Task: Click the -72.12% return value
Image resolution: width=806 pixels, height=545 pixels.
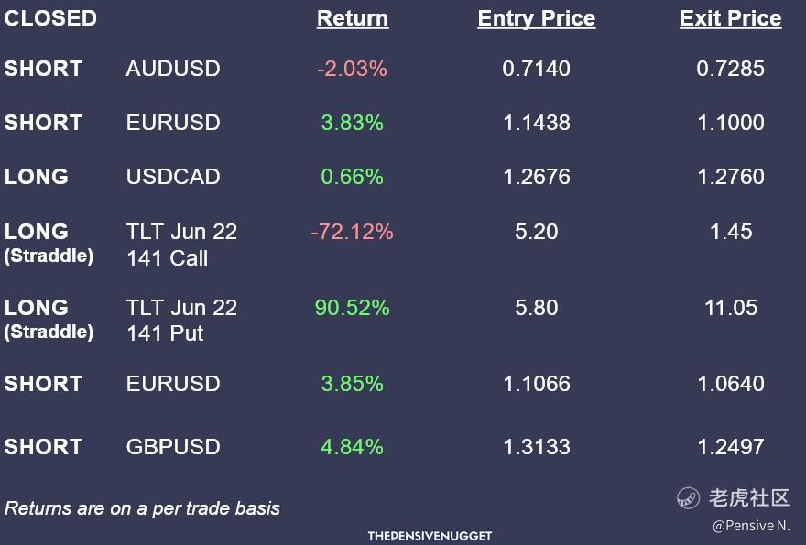Action: click(x=352, y=232)
